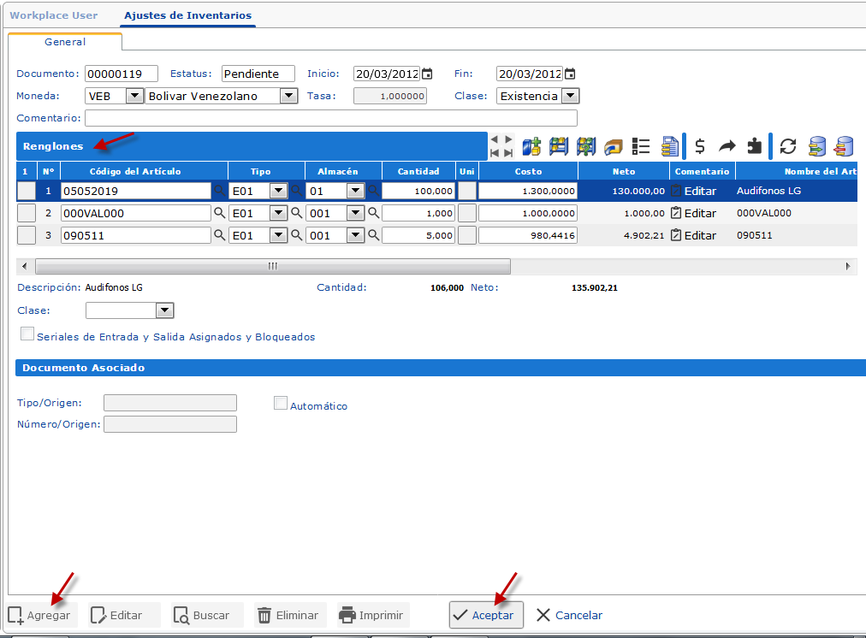The image size is (866, 638).
Task: Click the horizontal scrollbar under the grid
Action: [272, 266]
